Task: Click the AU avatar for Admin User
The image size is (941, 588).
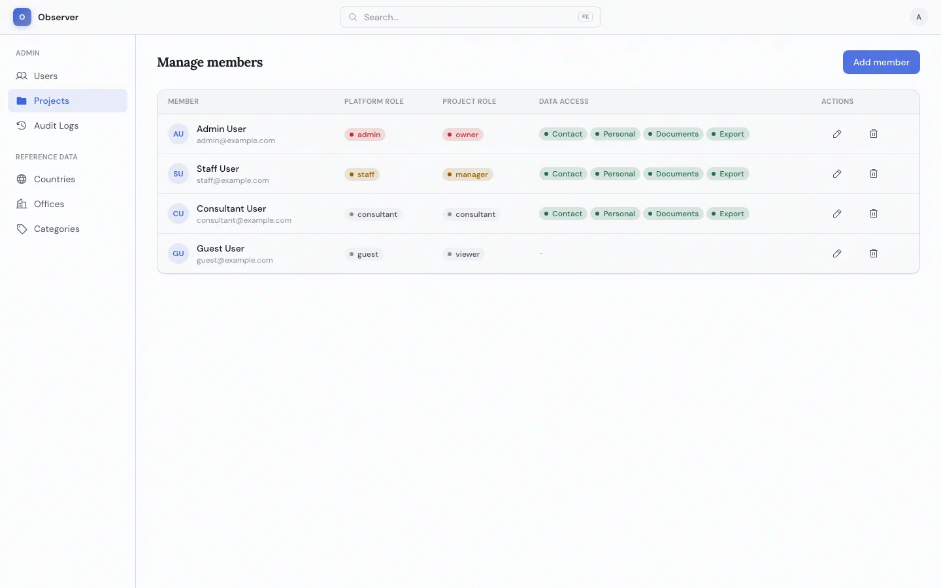Action: pos(178,134)
